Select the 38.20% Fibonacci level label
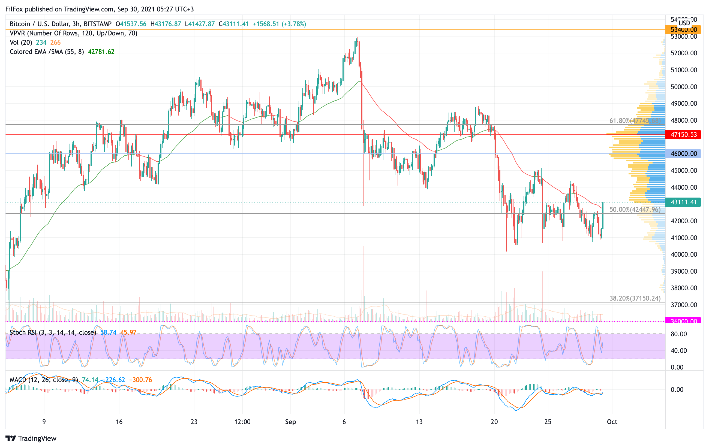709x448 pixels. (635, 298)
